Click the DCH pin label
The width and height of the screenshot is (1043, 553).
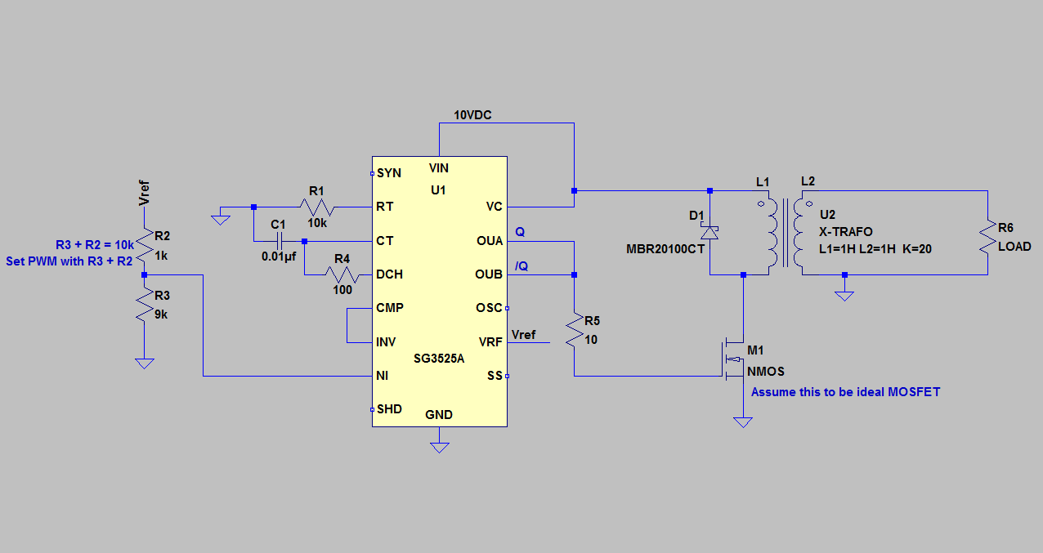389,274
